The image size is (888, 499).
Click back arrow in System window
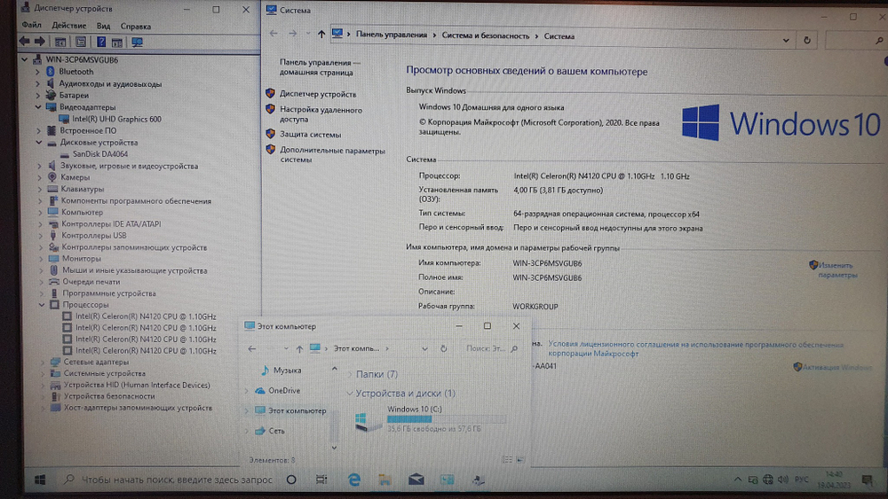pos(274,34)
